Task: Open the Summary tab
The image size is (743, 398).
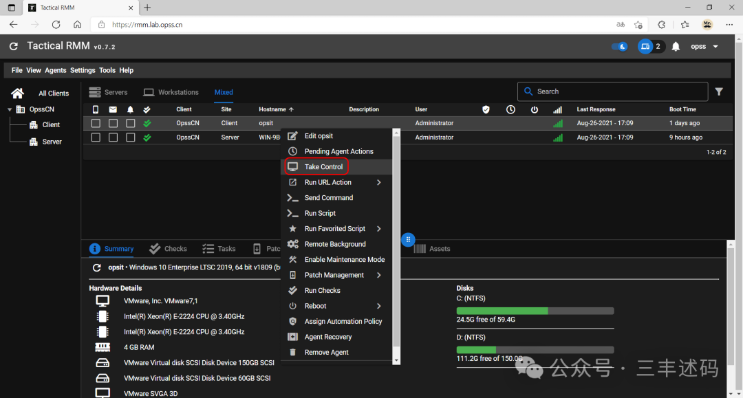Action: (112, 249)
